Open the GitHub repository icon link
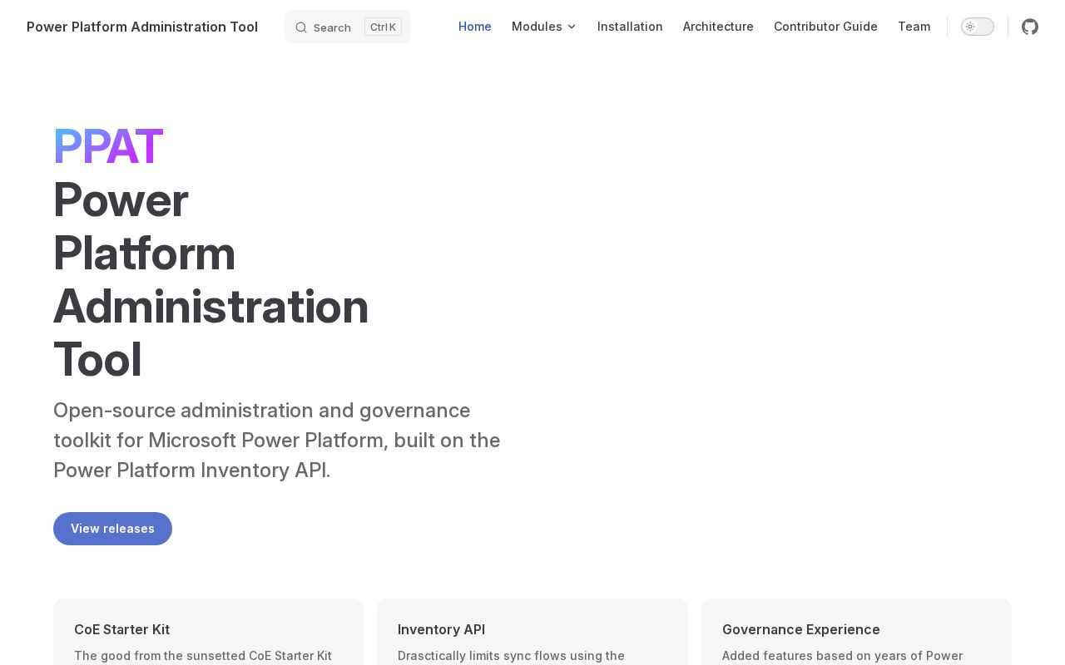The width and height of the screenshot is (1065, 665). click(x=1030, y=27)
